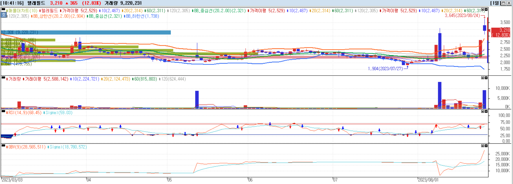This screenshot has height=184, width=513.
Task: Select the OBV(9)(28,565,511) legend
Action: 26,147
